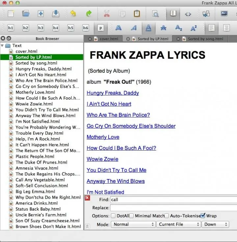The width and height of the screenshot is (237, 242).
Task: Apply Heading 1 style
Action: [x=11, y=28]
